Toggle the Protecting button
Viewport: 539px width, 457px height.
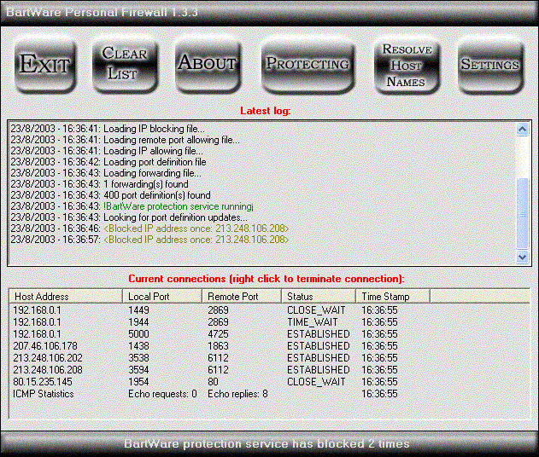click(308, 65)
